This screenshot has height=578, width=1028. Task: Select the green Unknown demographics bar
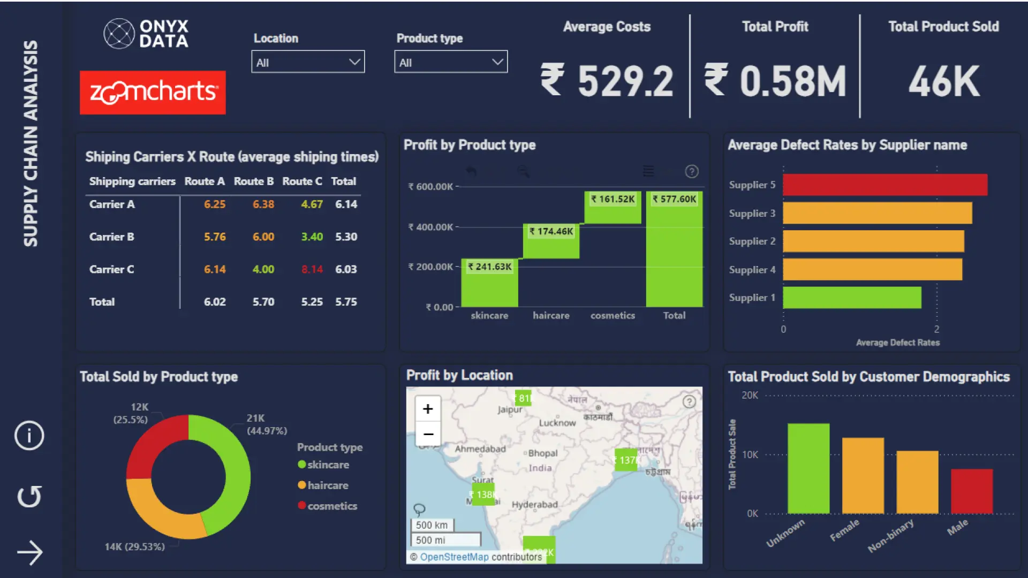pyautogui.click(x=808, y=469)
